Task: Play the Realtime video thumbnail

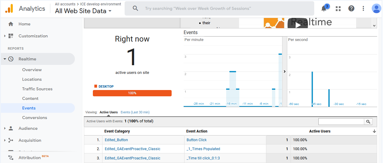Action: coord(297,25)
